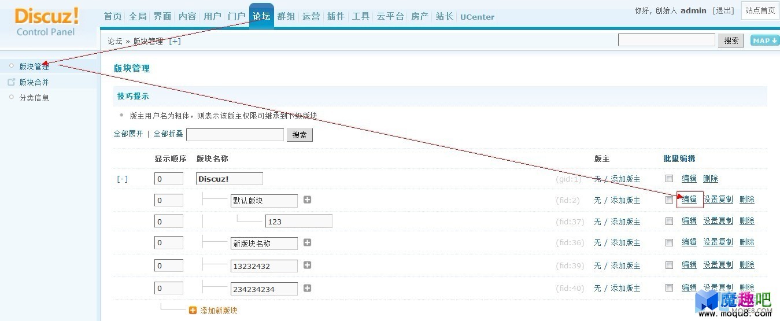The height and width of the screenshot is (321, 780).
Task: Open the 工具 top menu
Action: coord(361,16)
